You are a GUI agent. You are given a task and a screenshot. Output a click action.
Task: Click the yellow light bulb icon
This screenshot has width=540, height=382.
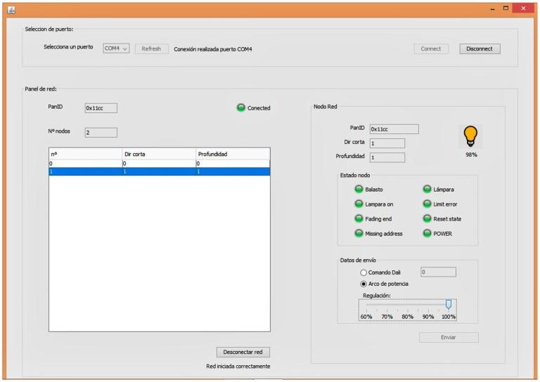(470, 136)
